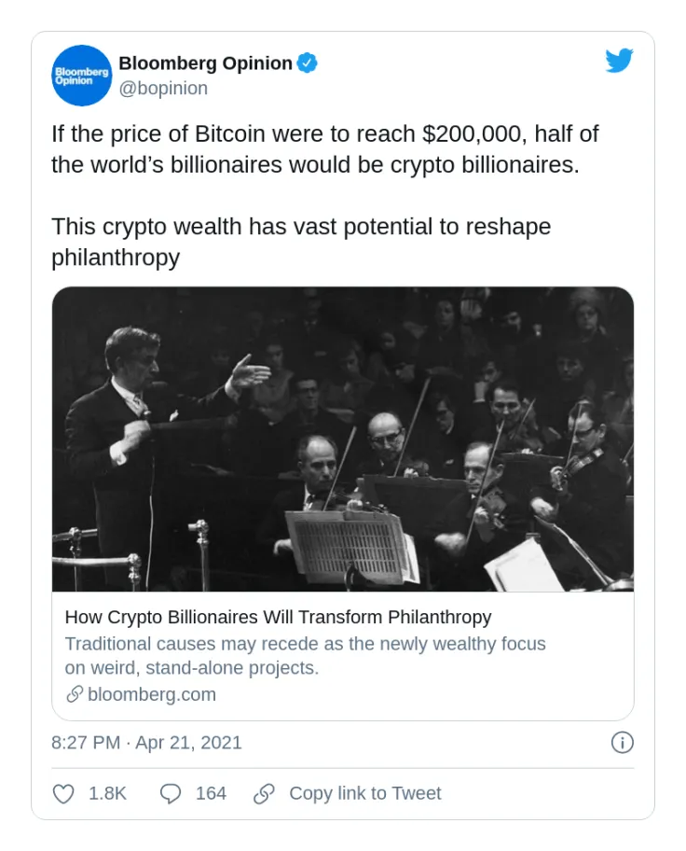Click the article description about traditional causes
This screenshot has height=851, width=686.
point(305,656)
